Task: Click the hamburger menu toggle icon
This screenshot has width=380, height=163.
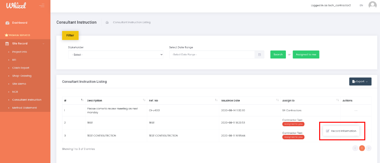Action: pos(42,5)
